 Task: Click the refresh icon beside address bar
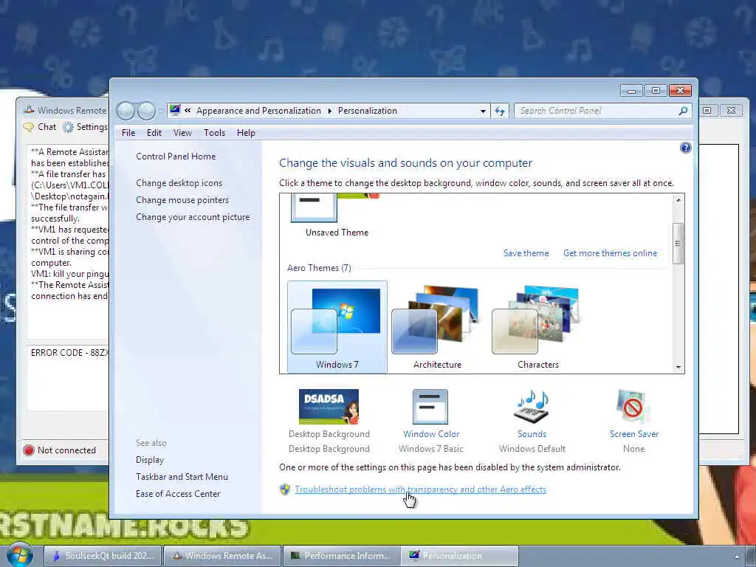coord(500,111)
